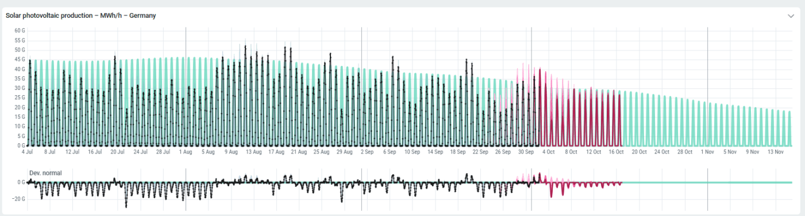
Task: Click the '8 Oct' date label
Action: click(571, 152)
